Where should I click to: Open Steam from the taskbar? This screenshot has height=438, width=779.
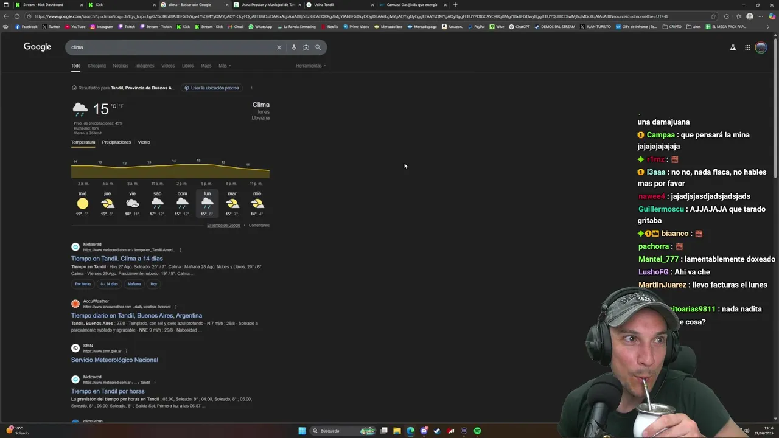(437, 431)
